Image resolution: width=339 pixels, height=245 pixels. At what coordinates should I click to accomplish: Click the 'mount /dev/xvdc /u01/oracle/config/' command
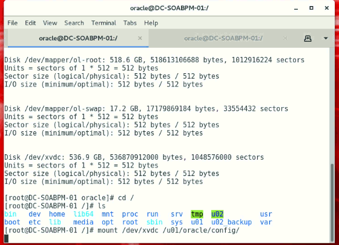click(x=168, y=230)
